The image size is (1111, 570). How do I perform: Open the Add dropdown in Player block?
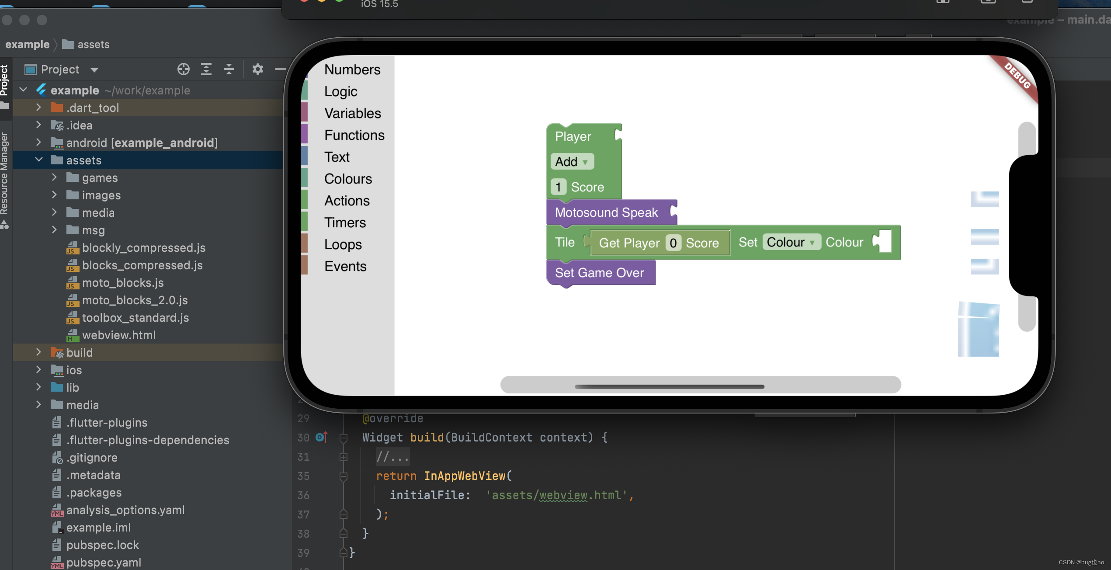572,162
